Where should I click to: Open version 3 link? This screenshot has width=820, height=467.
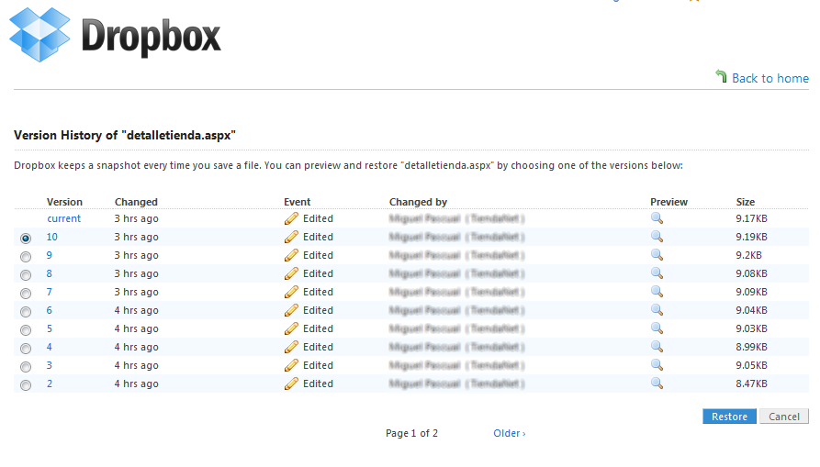pyautogui.click(x=50, y=365)
